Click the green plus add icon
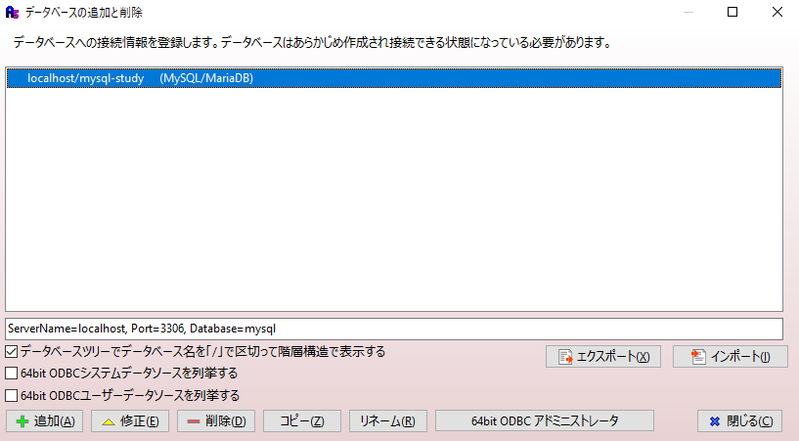799x441 pixels. 22,421
